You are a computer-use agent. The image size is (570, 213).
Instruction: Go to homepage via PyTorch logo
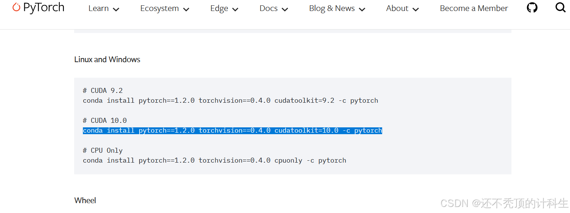pos(38,8)
